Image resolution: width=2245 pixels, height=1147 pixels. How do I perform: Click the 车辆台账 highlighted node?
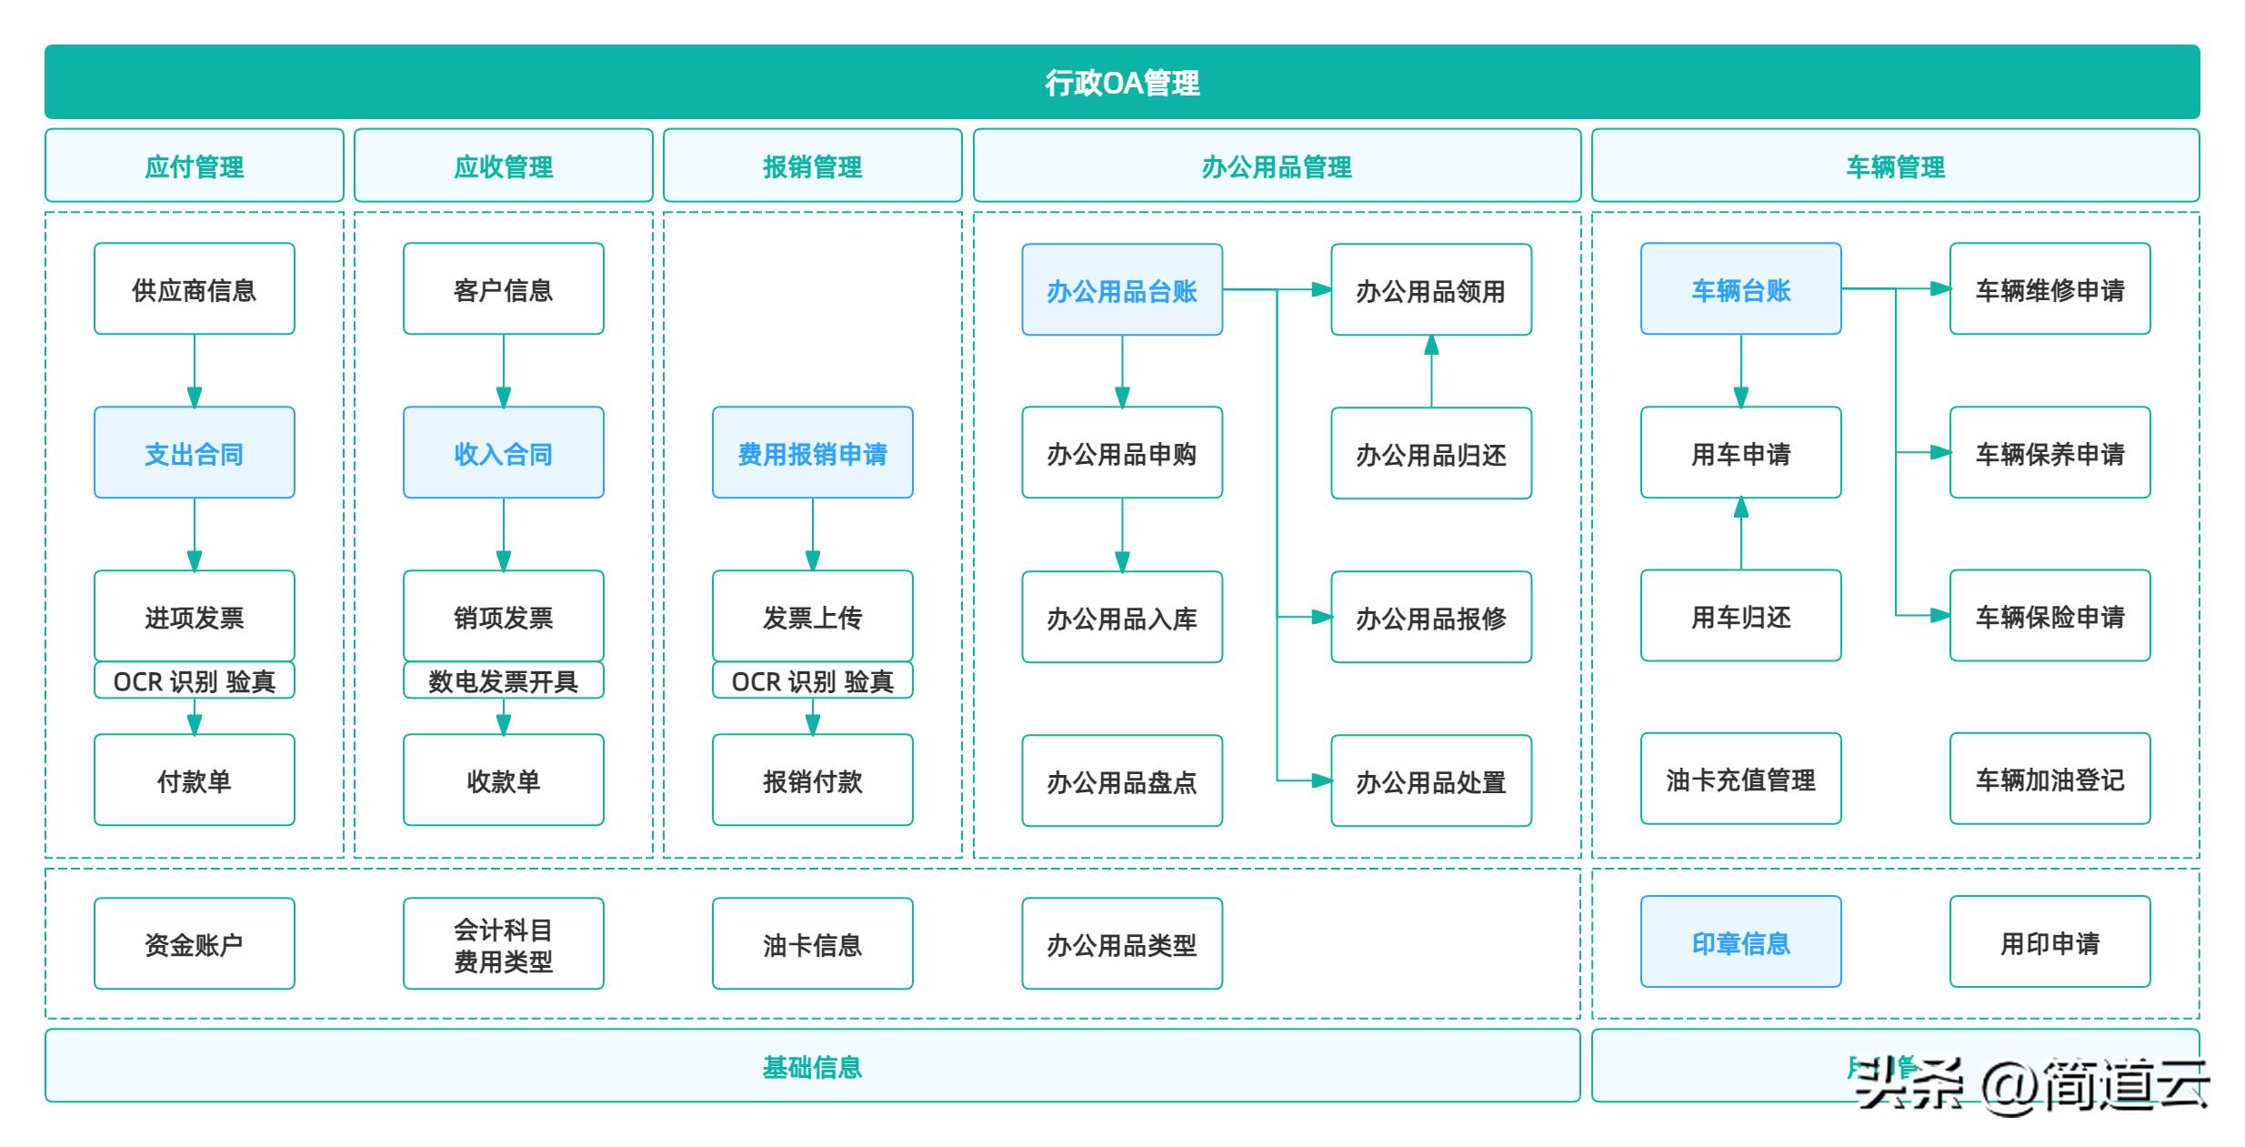(x=1739, y=288)
